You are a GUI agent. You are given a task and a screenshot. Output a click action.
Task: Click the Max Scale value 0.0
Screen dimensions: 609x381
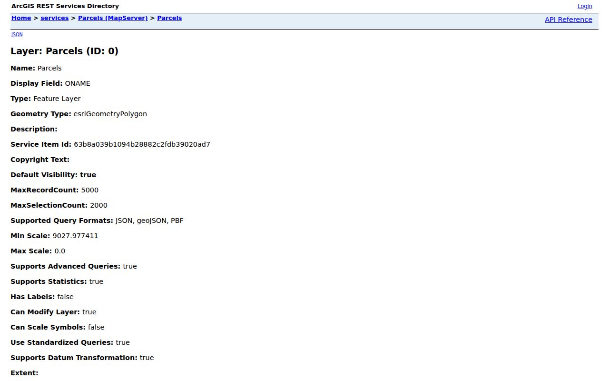click(x=60, y=251)
